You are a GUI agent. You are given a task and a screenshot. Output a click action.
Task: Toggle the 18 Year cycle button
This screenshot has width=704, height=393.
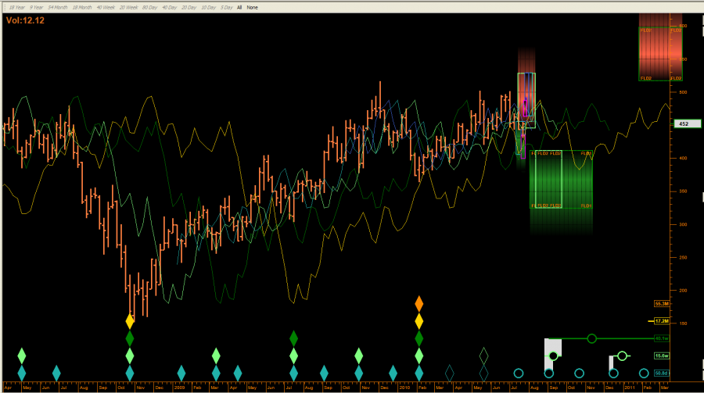[17, 8]
